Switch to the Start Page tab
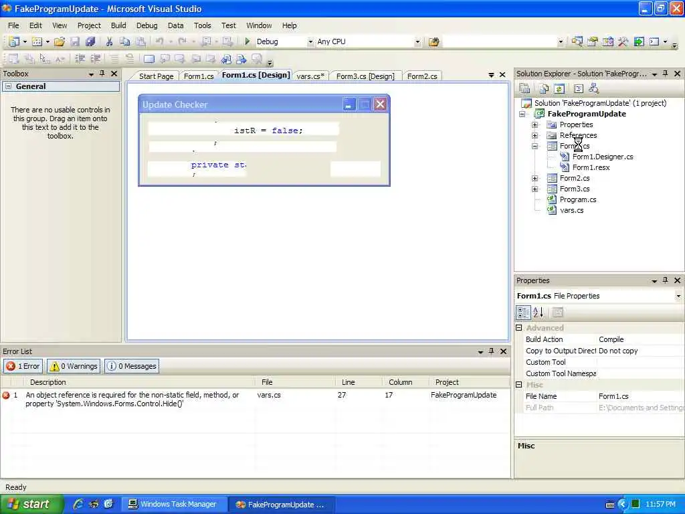The width and height of the screenshot is (685, 514). pos(156,76)
